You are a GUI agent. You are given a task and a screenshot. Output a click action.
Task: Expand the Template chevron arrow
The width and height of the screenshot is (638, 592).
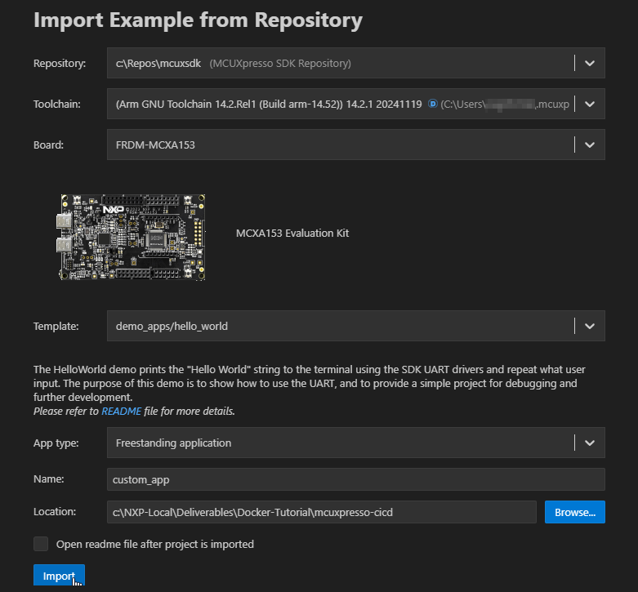[x=590, y=326]
